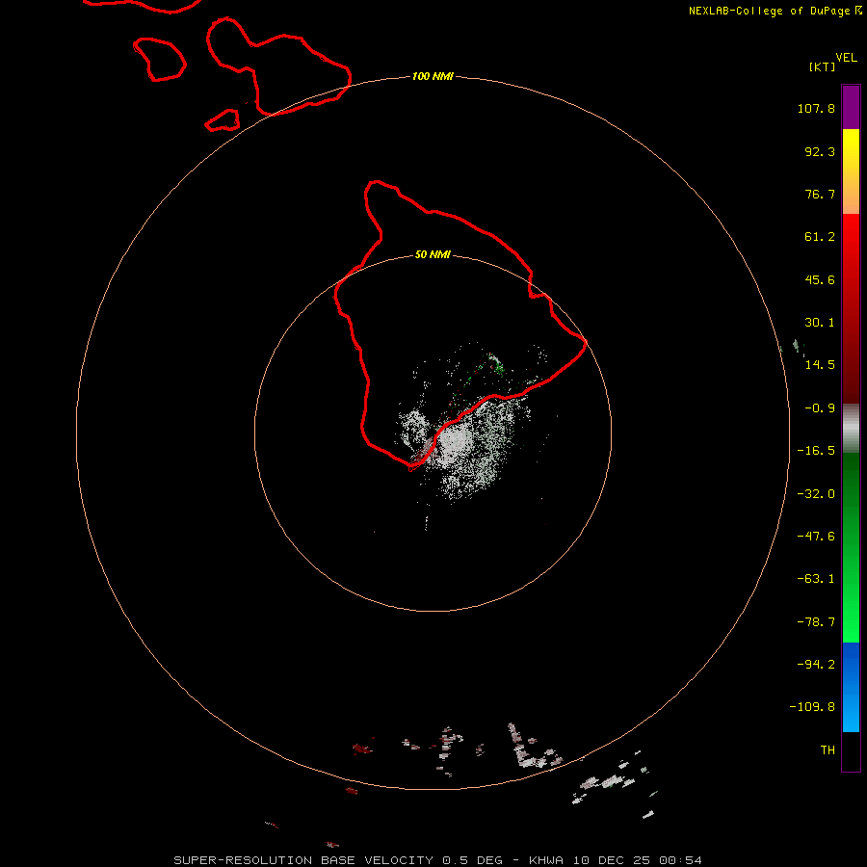Screen dimensions: 867x867
Task: Click the -0.9 velocity scale value
Action: pyautogui.click(x=820, y=408)
